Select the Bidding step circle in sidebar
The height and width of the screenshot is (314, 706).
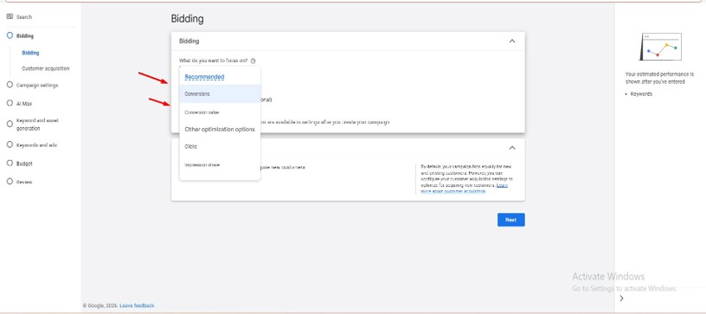click(x=10, y=35)
